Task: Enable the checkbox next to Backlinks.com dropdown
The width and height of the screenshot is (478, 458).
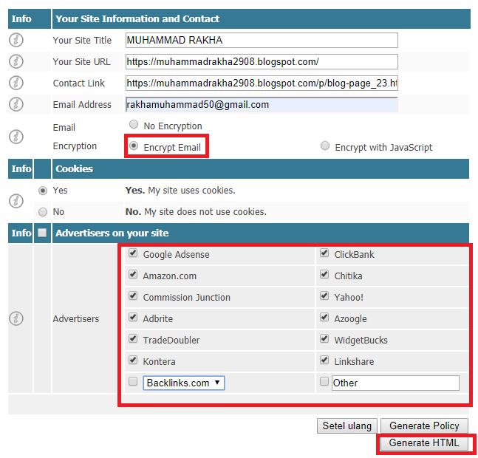Action: click(x=133, y=381)
